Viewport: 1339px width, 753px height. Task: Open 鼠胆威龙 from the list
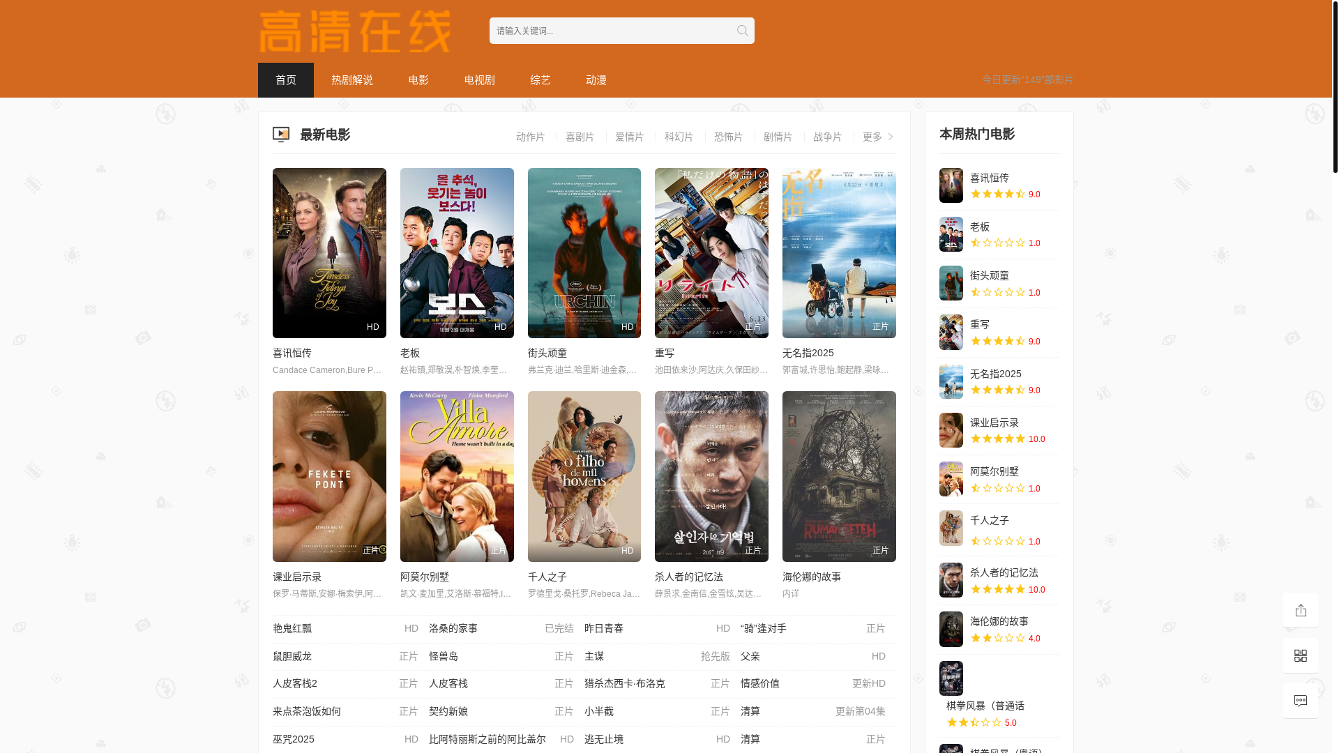292,656
